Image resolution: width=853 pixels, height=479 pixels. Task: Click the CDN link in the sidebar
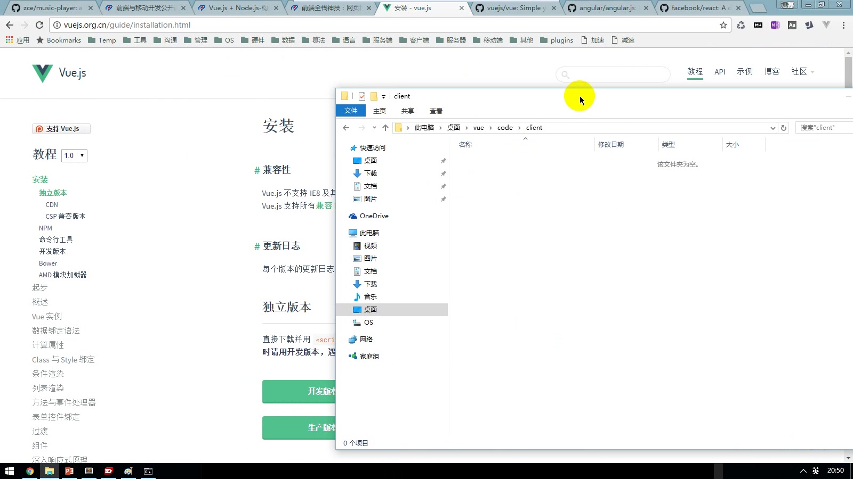click(52, 205)
